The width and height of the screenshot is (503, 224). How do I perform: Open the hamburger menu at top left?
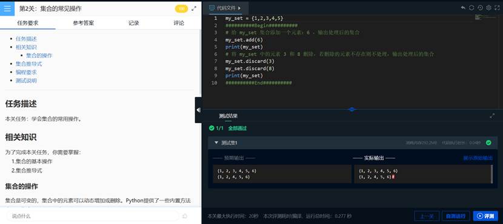[7, 8]
